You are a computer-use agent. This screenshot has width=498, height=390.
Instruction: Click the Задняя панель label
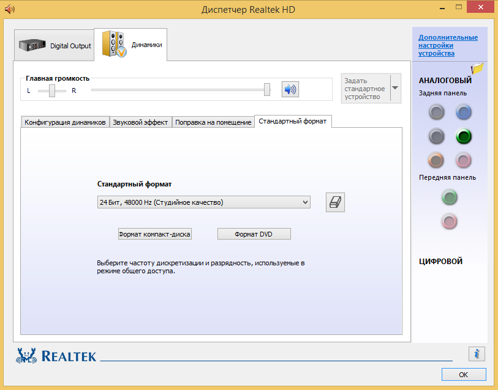tap(443, 93)
